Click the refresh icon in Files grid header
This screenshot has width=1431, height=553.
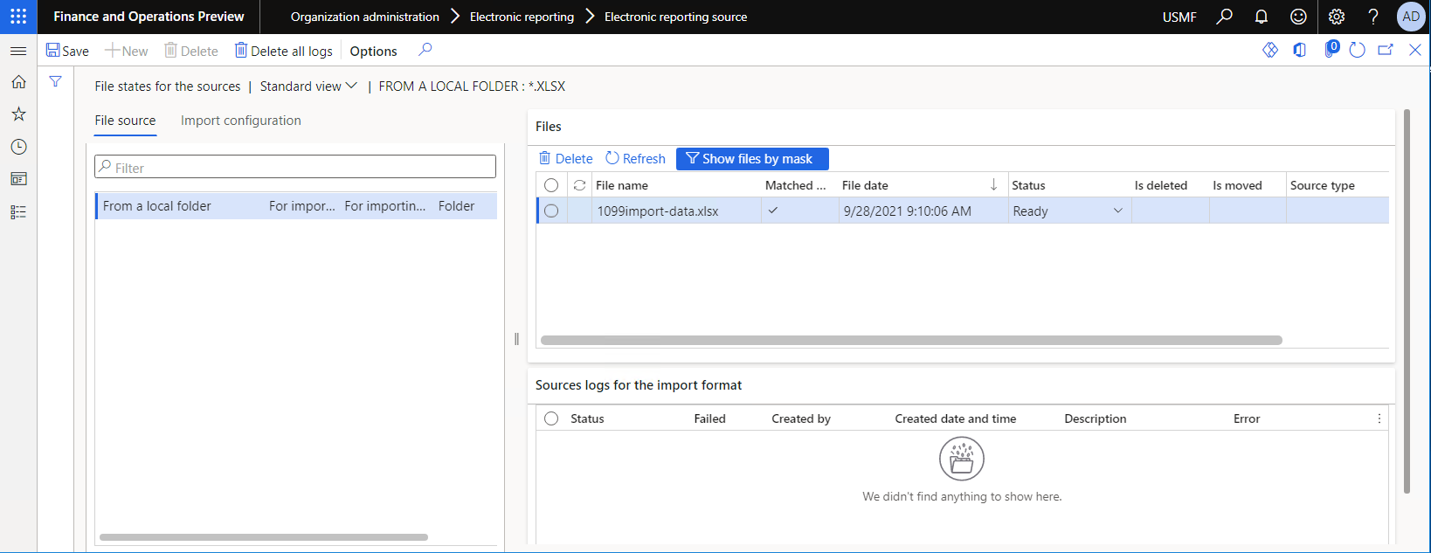click(x=579, y=185)
